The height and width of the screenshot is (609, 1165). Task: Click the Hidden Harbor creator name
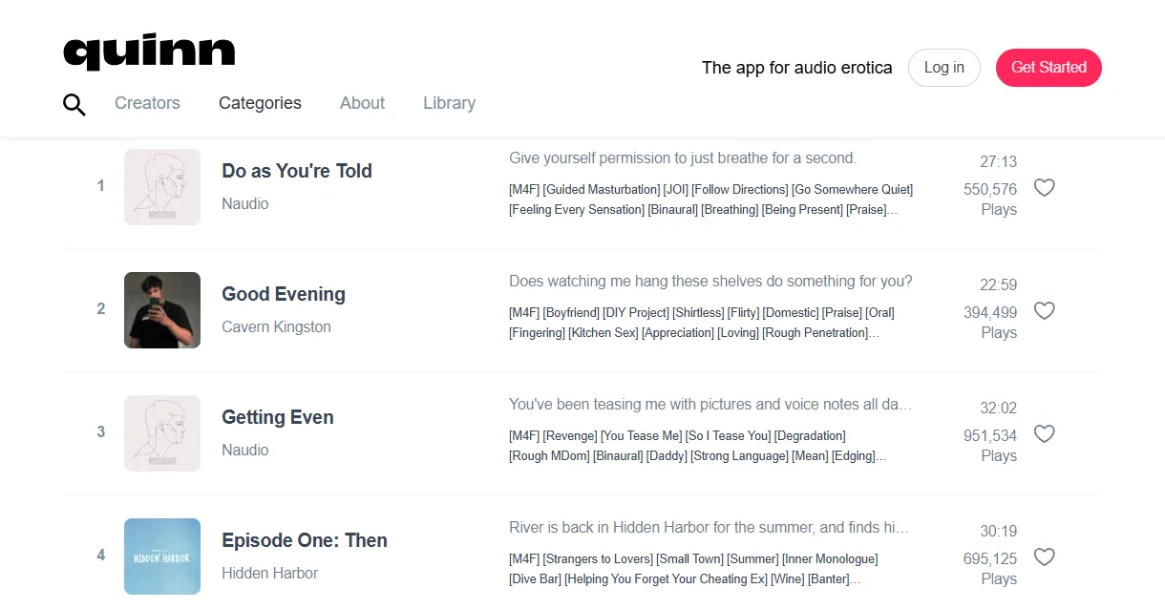(269, 573)
